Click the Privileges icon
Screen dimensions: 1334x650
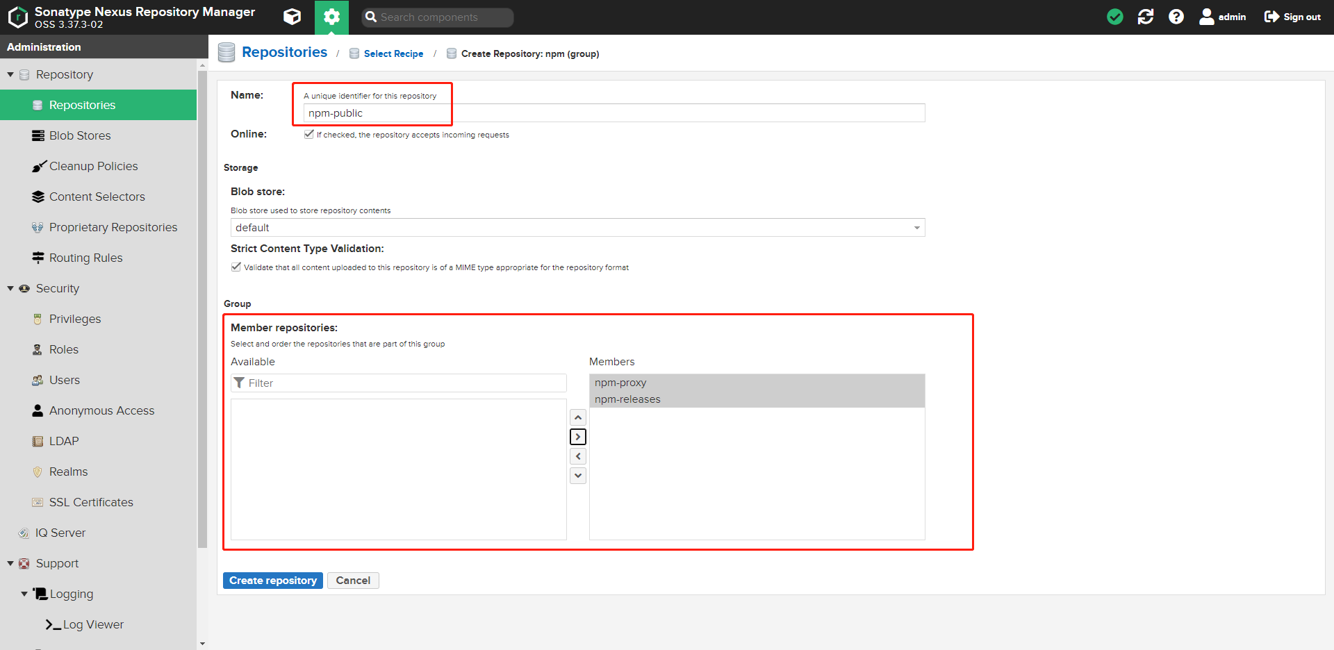point(38,319)
